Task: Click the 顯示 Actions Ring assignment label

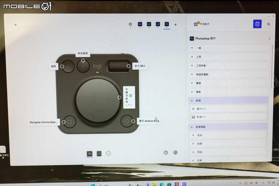Action: point(149,121)
